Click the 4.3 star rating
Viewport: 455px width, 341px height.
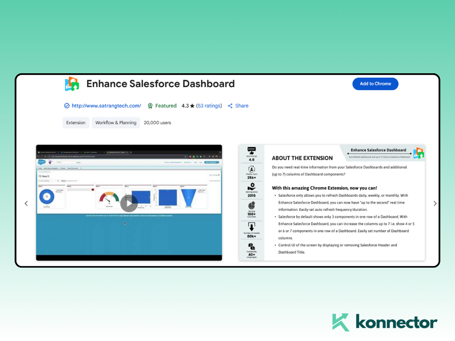(188, 106)
